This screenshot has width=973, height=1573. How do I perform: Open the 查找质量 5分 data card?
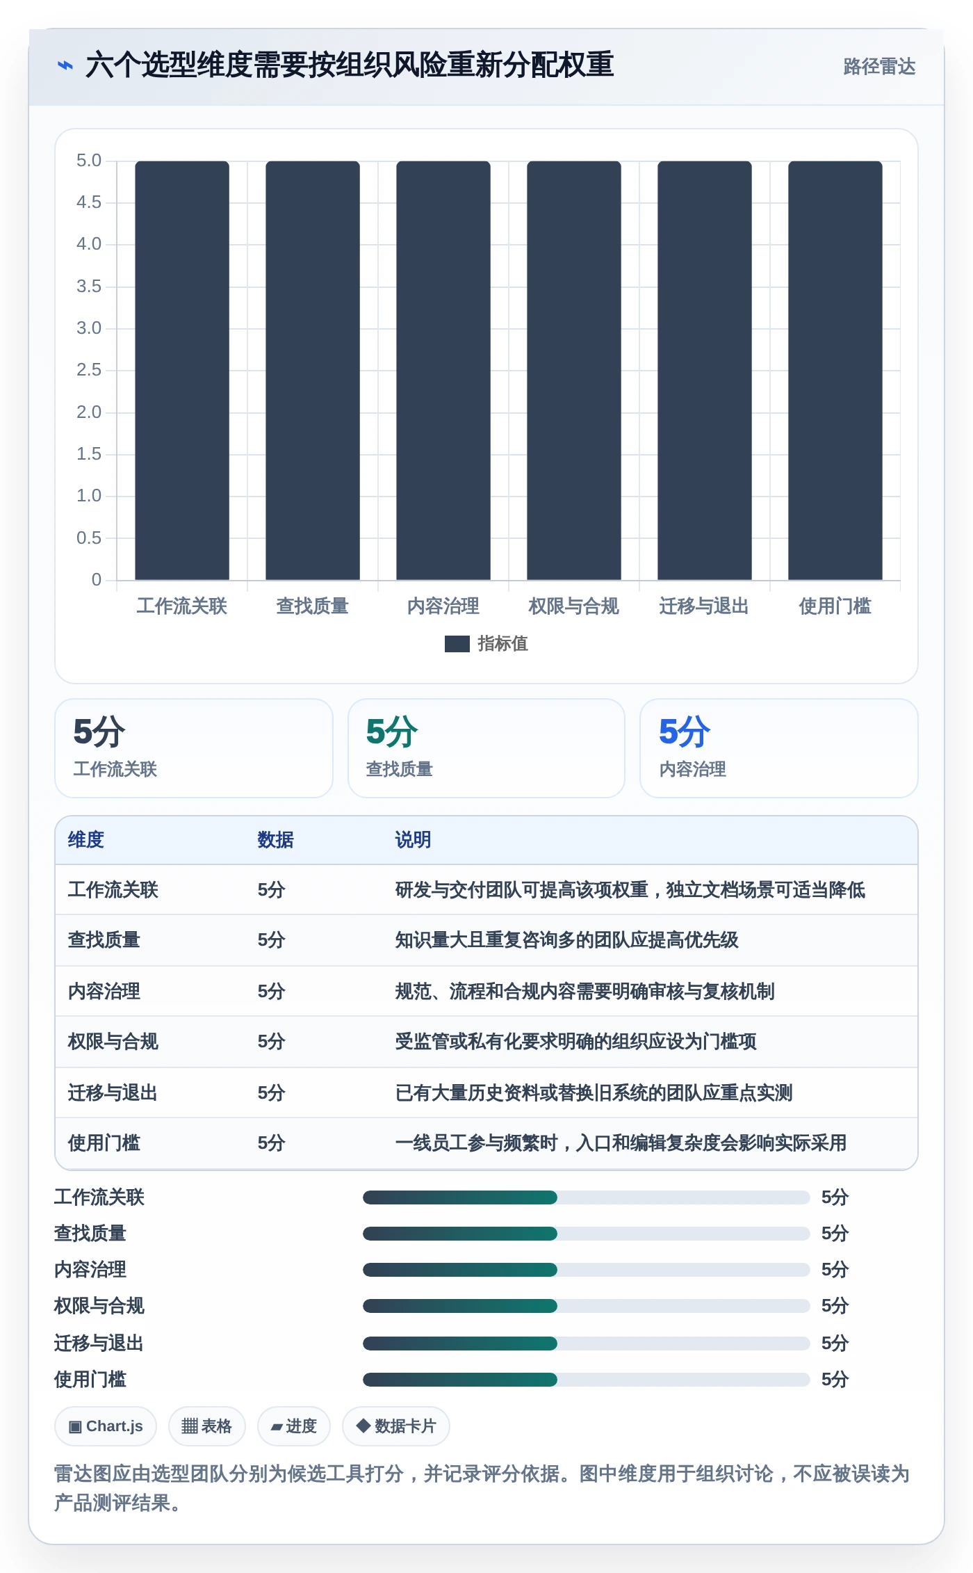click(x=486, y=748)
